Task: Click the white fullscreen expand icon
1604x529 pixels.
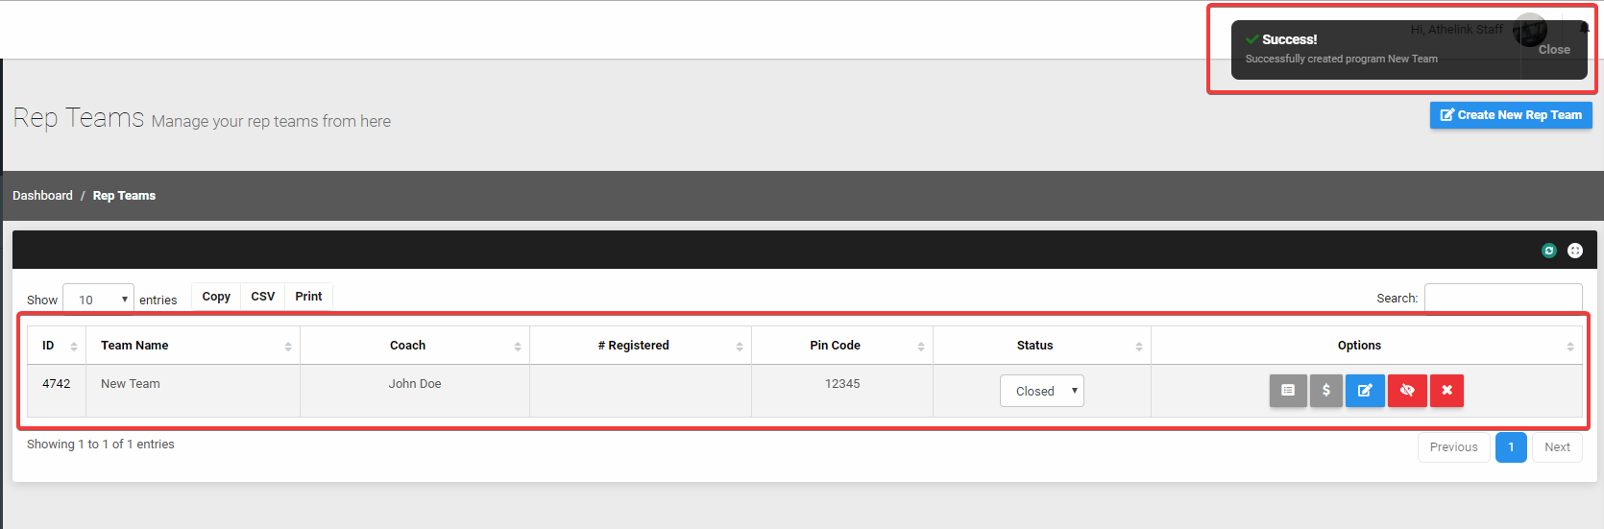Action: coord(1575,251)
